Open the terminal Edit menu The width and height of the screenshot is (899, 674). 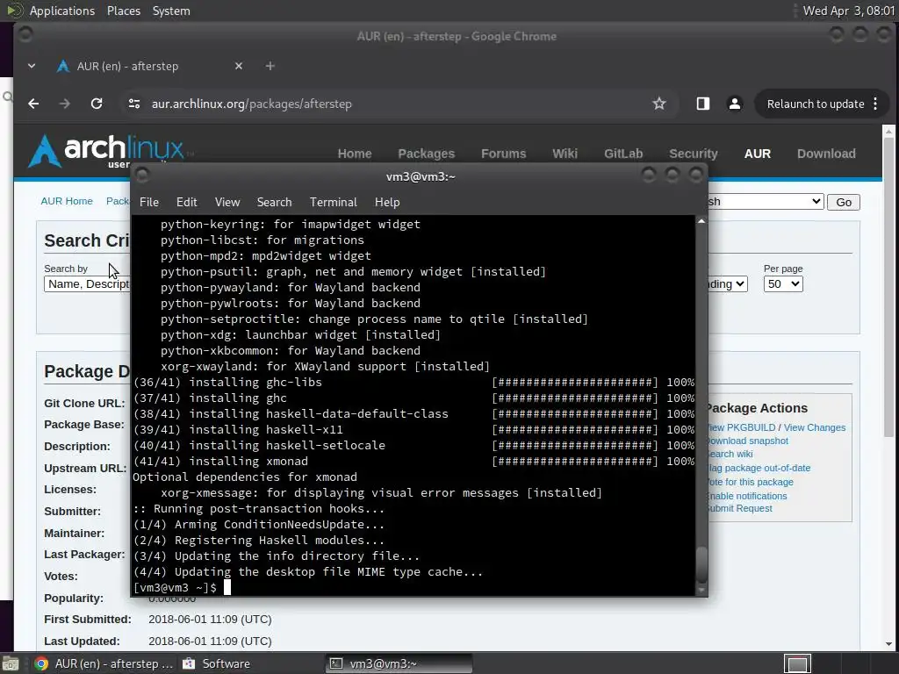pyautogui.click(x=186, y=202)
